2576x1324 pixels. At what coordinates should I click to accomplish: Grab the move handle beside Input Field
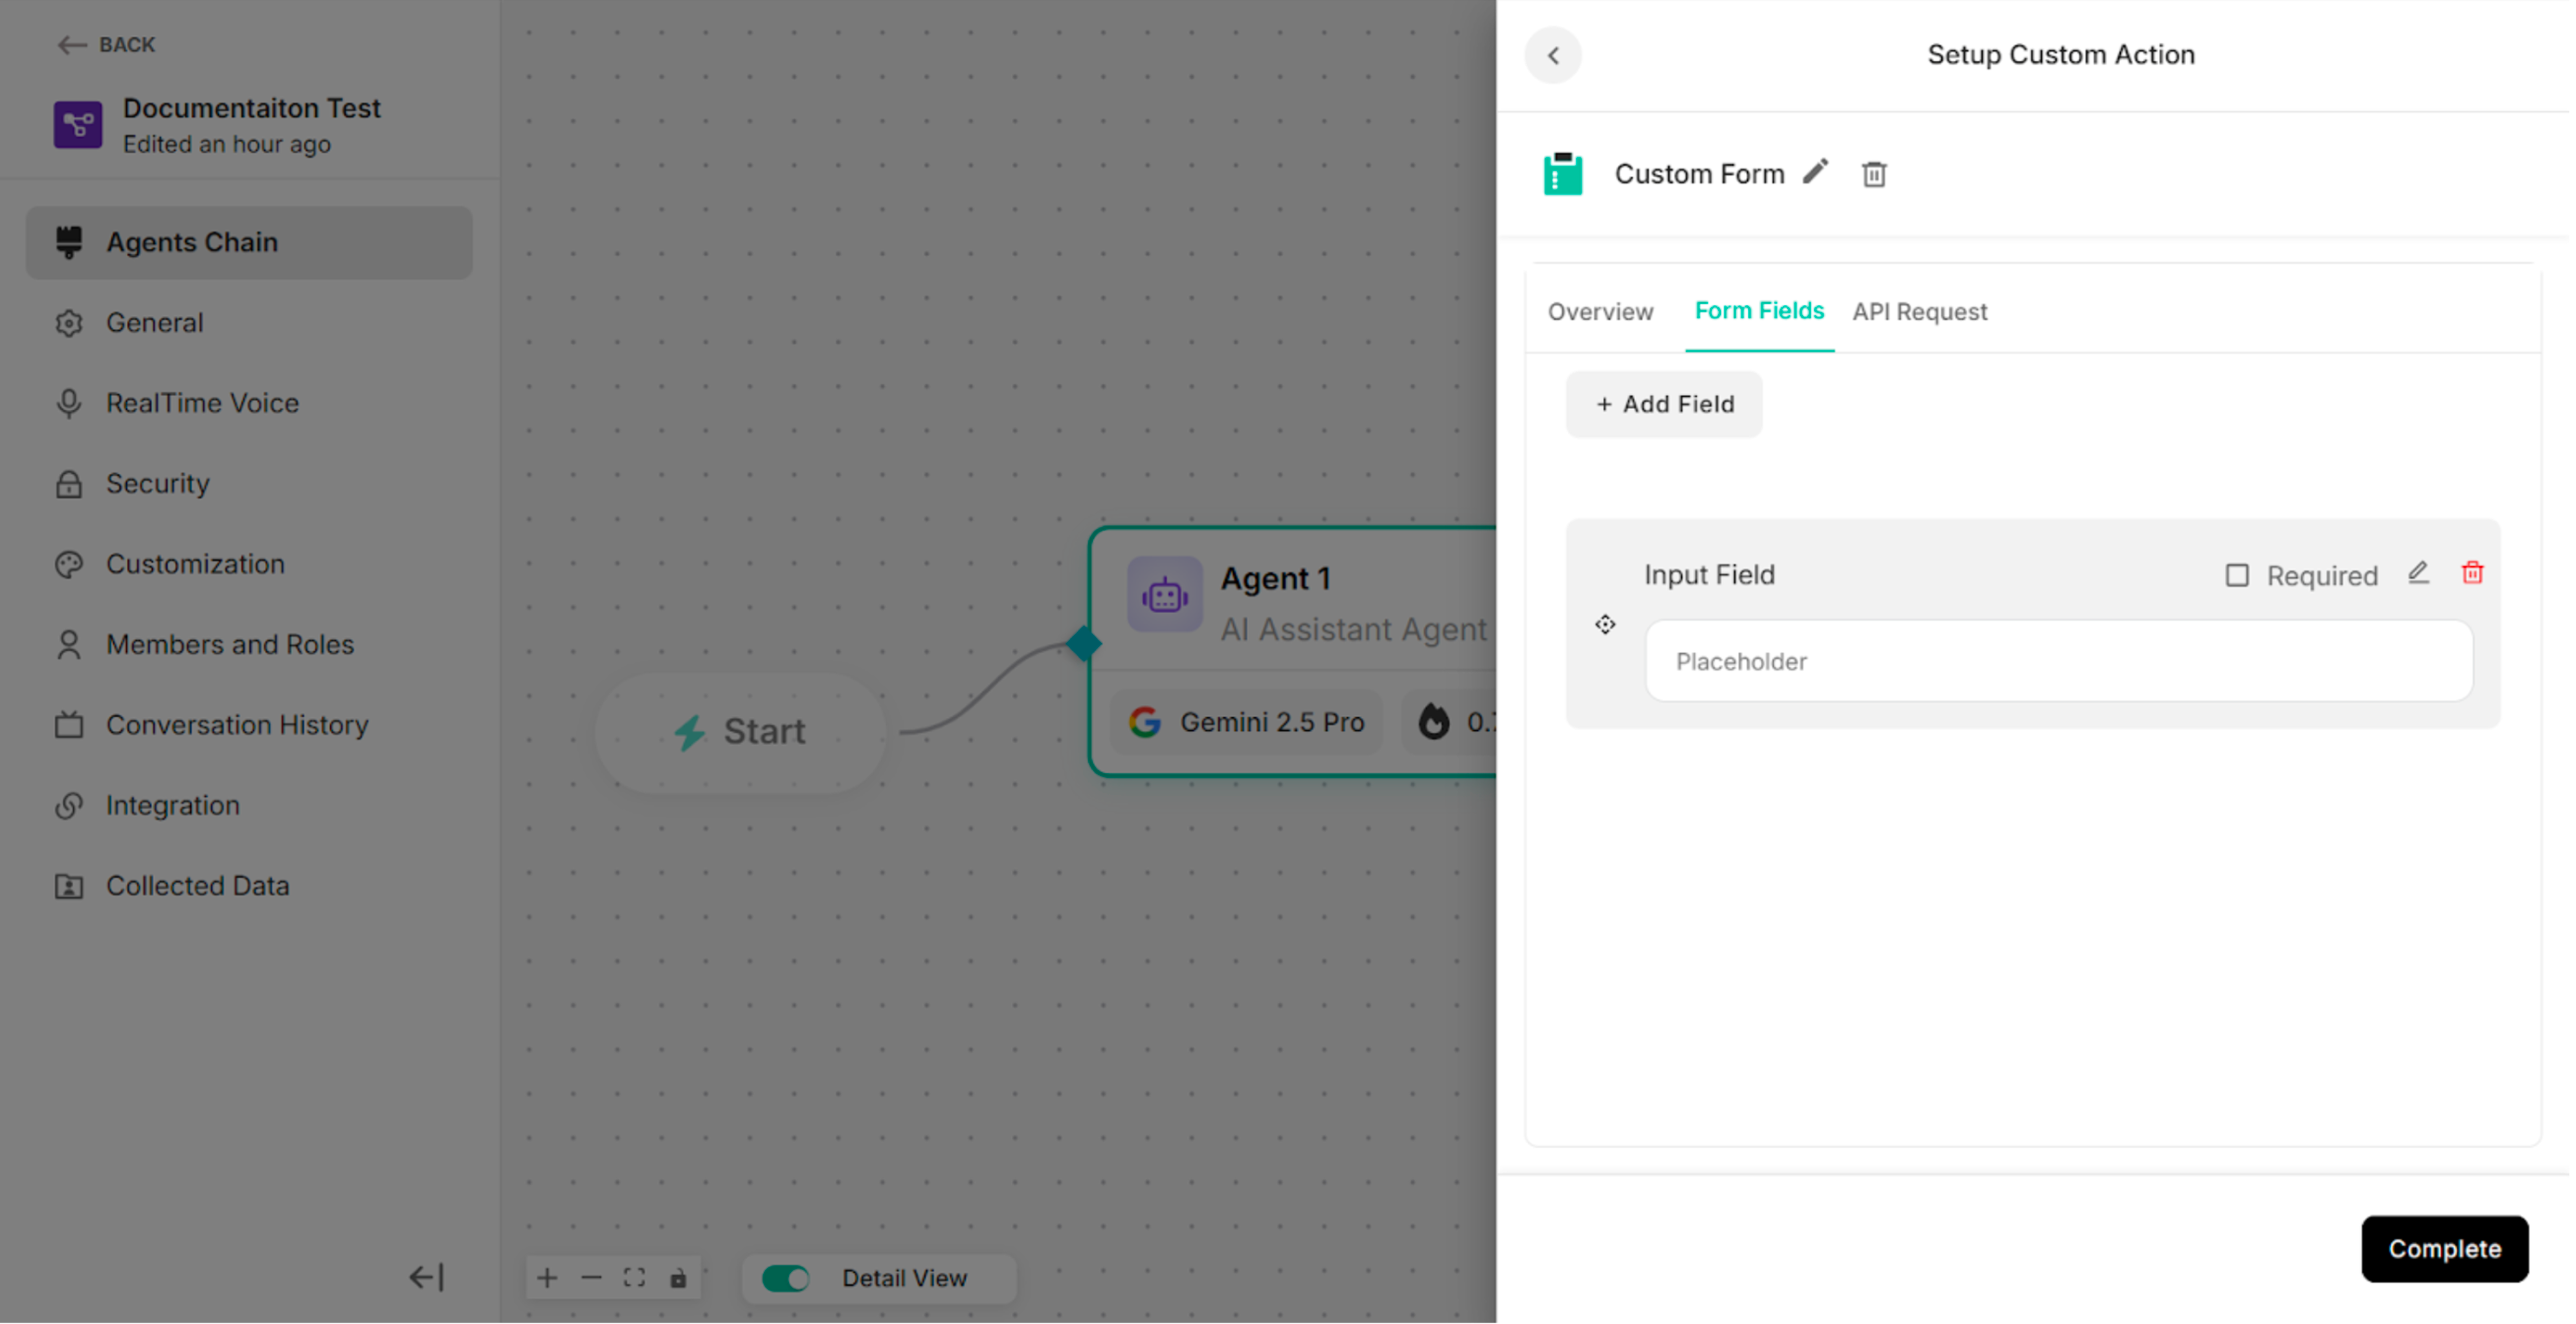pos(1605,625)
